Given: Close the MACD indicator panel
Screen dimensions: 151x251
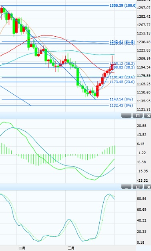Looking at the screenshot, I should (x=147, y=115).
